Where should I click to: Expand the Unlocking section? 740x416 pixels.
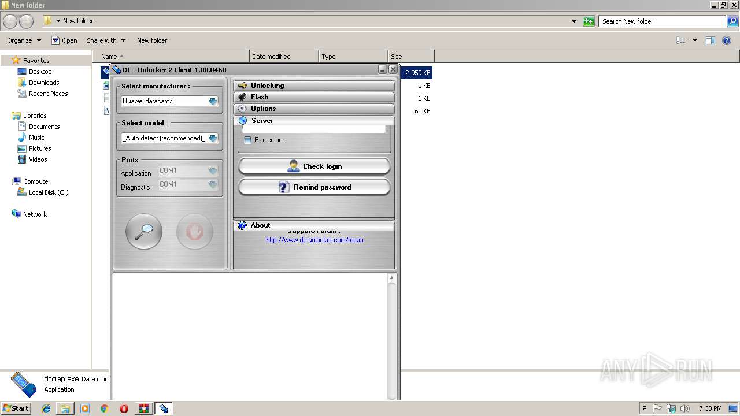coord(314,86)
